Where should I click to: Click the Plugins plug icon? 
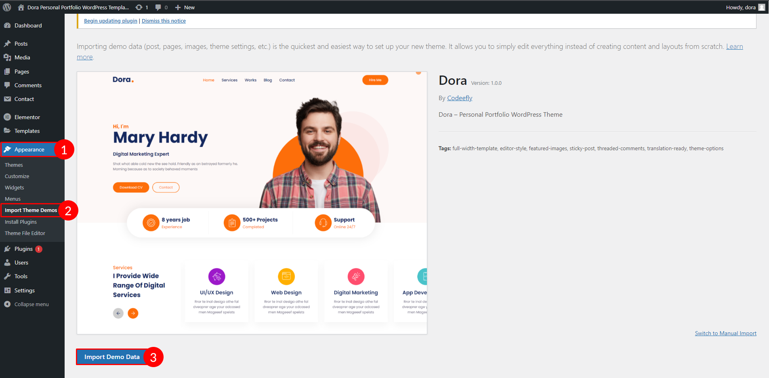(7, 249)
